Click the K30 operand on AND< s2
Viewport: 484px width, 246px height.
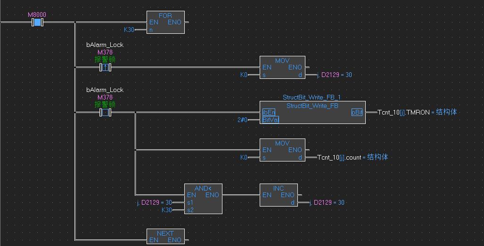coord(166,210)
